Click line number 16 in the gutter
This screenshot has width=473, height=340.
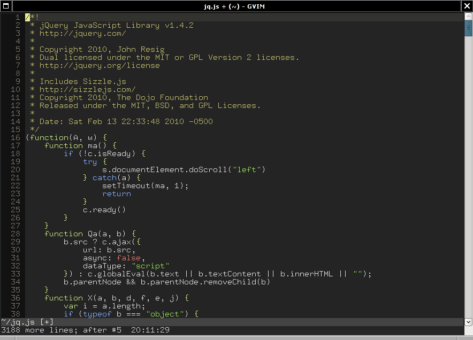pos(16,137)
